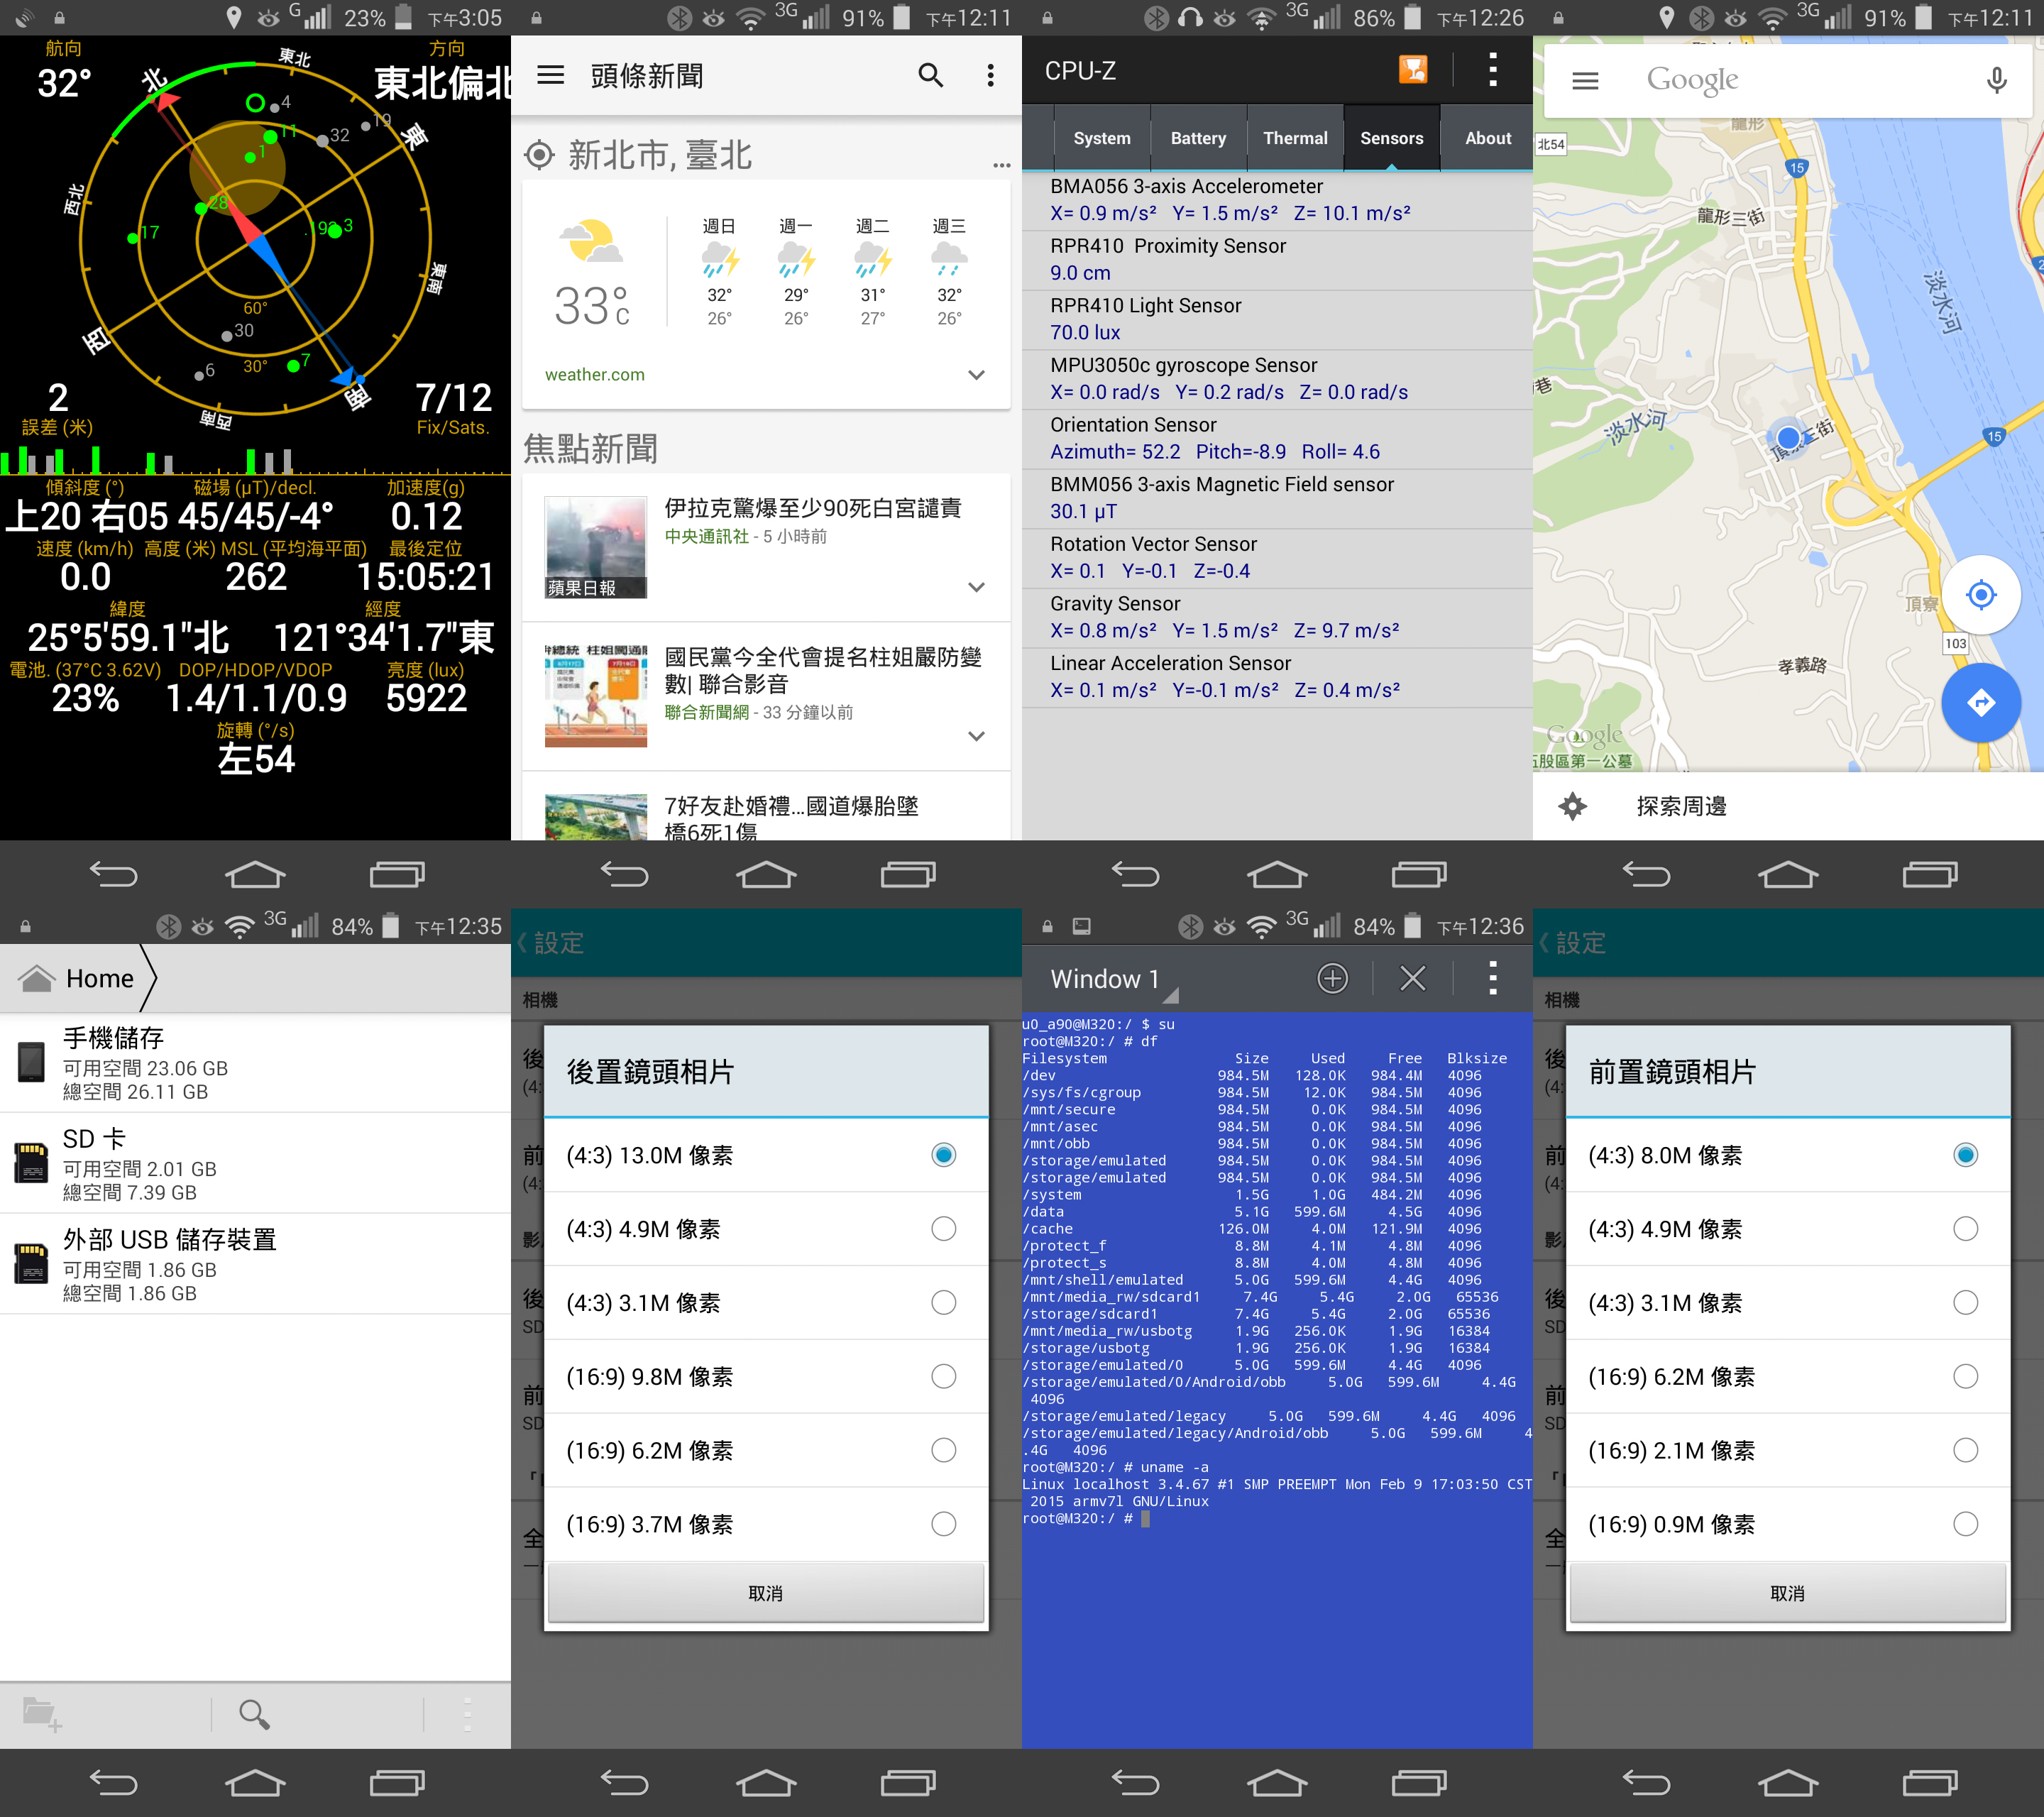Tap the BMA056 3-axis Accelerometer sensor row

(1277, 200)
